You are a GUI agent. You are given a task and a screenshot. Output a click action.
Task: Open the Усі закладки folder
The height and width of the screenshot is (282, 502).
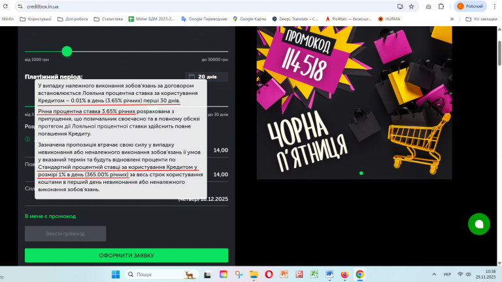coord(482,19)
